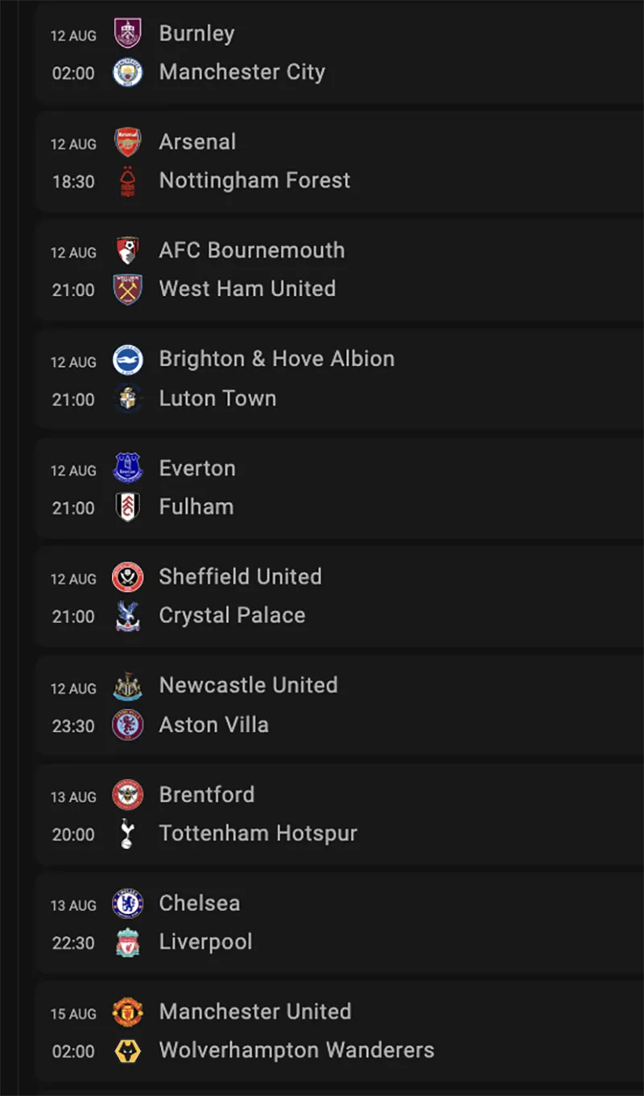Select the Brentford bee badge
Image resolution: width=644 pixels, height=1096 pixels.
pyautogui.click(x=128, y=794)
